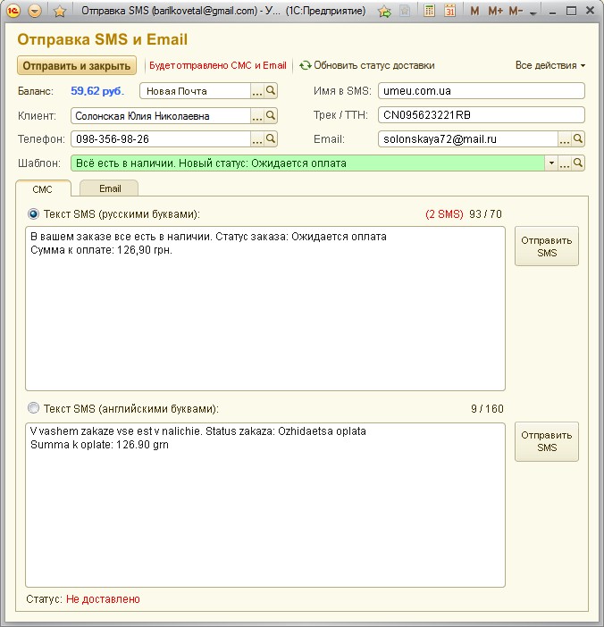The width and height of the screenshot is (604, 627).
Task: Click the magnifier icon next to Новая Почта field
Action: click(x=271, y=91)
